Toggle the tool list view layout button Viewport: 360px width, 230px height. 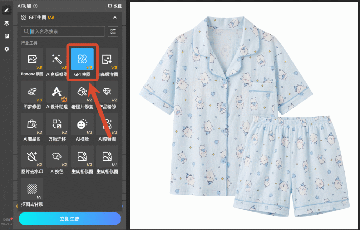pyautogui.click(x=113, y=32)
